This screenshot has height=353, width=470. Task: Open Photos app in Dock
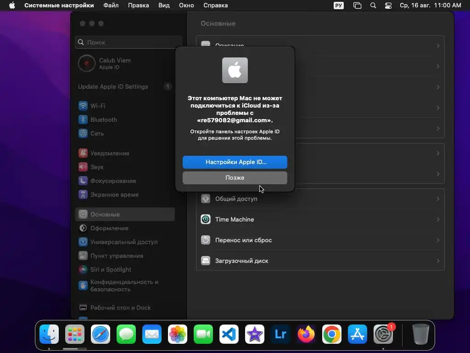(178, 334)
